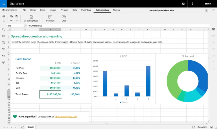Click the Zoom 90% label
This screenshot has width=217, height=129.
[202, 127]
